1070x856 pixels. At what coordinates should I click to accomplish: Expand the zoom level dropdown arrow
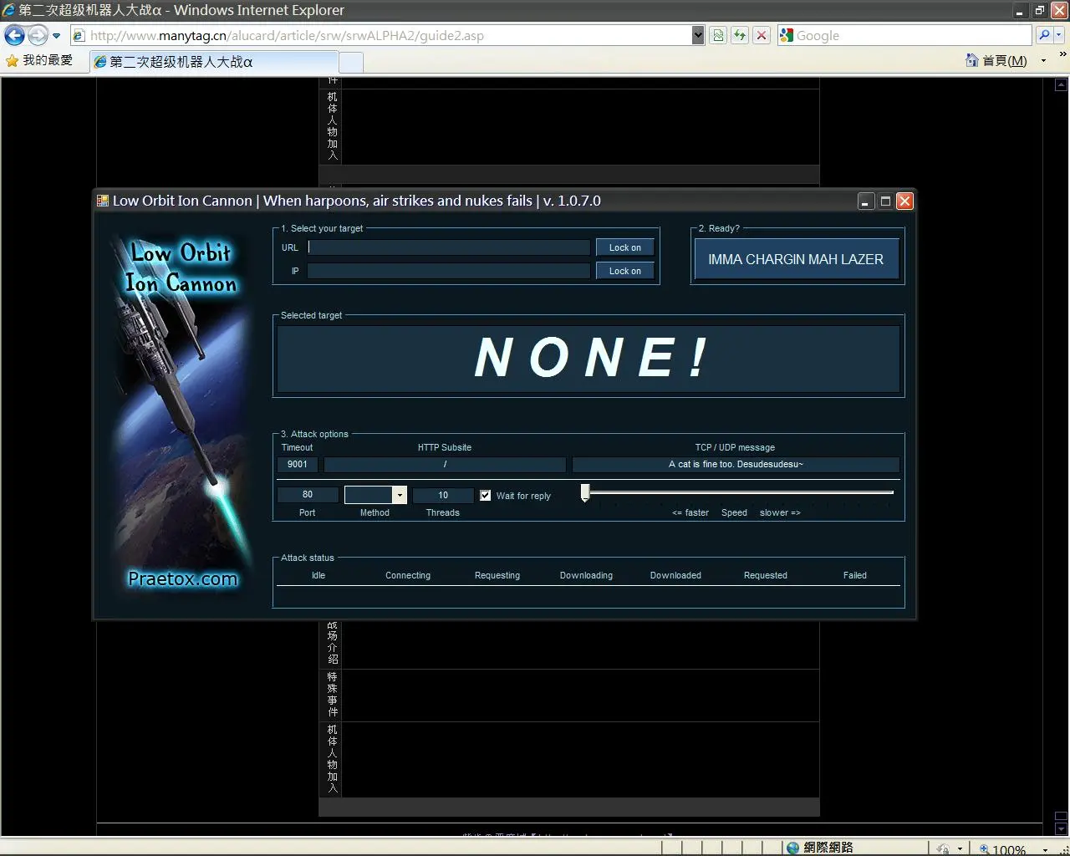[1045, 849]
